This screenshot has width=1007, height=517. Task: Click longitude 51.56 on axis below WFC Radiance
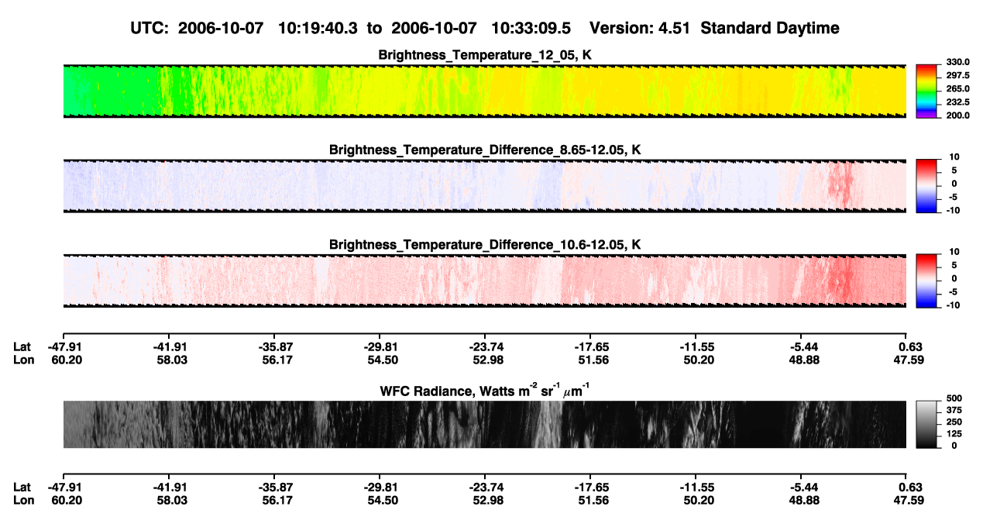click(x=592, y=500)
